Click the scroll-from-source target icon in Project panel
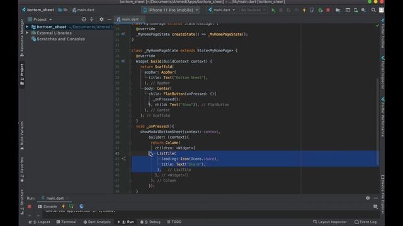The height and width of the screenshot is (226, 403). pyautogui.click(x=84, y=19)
